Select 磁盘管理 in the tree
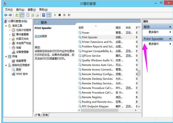173x123 pixels. pyautogui.click(x=21, y=61)
